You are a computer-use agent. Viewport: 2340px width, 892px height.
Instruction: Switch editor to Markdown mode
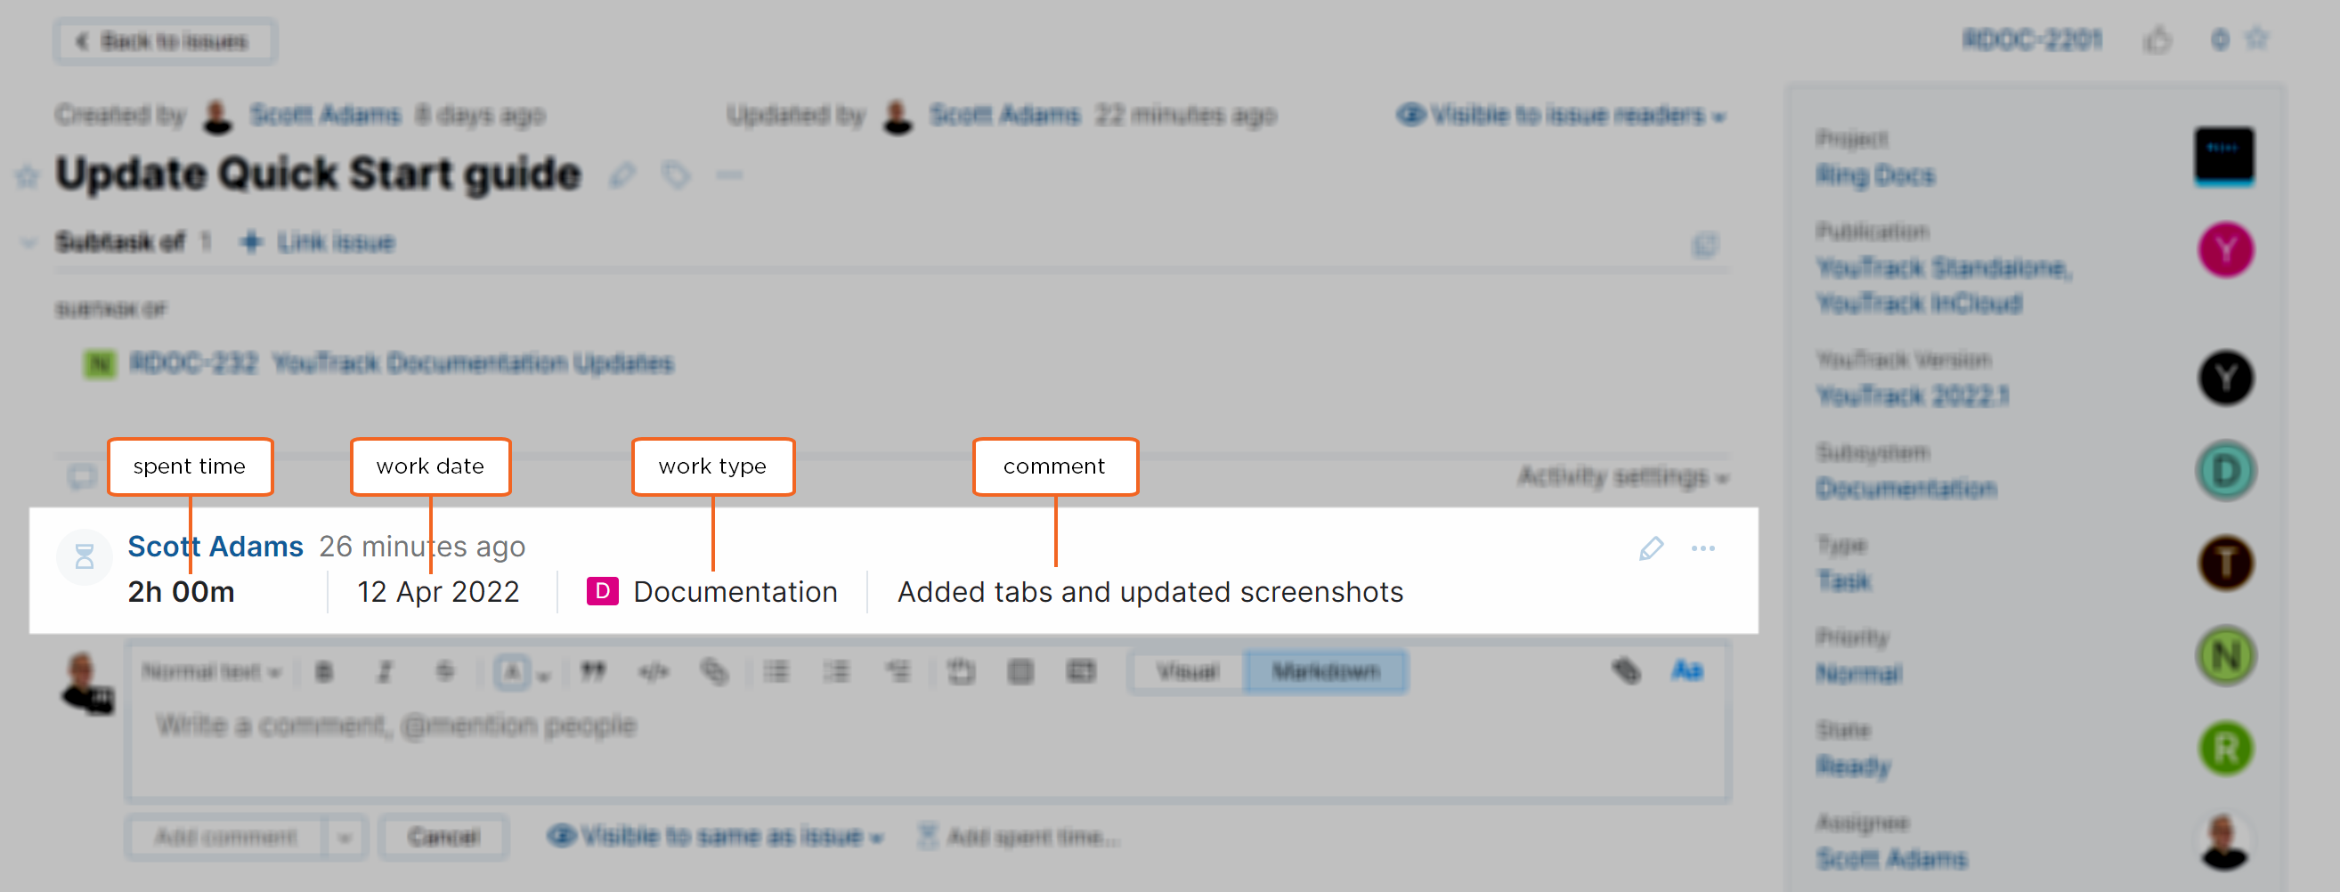coord(1325,672)
